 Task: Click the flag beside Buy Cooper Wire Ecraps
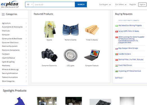click(116, 49)
